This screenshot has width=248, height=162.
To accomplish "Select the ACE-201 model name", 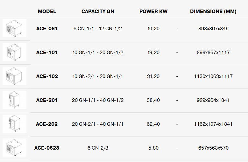I will 47,100.
